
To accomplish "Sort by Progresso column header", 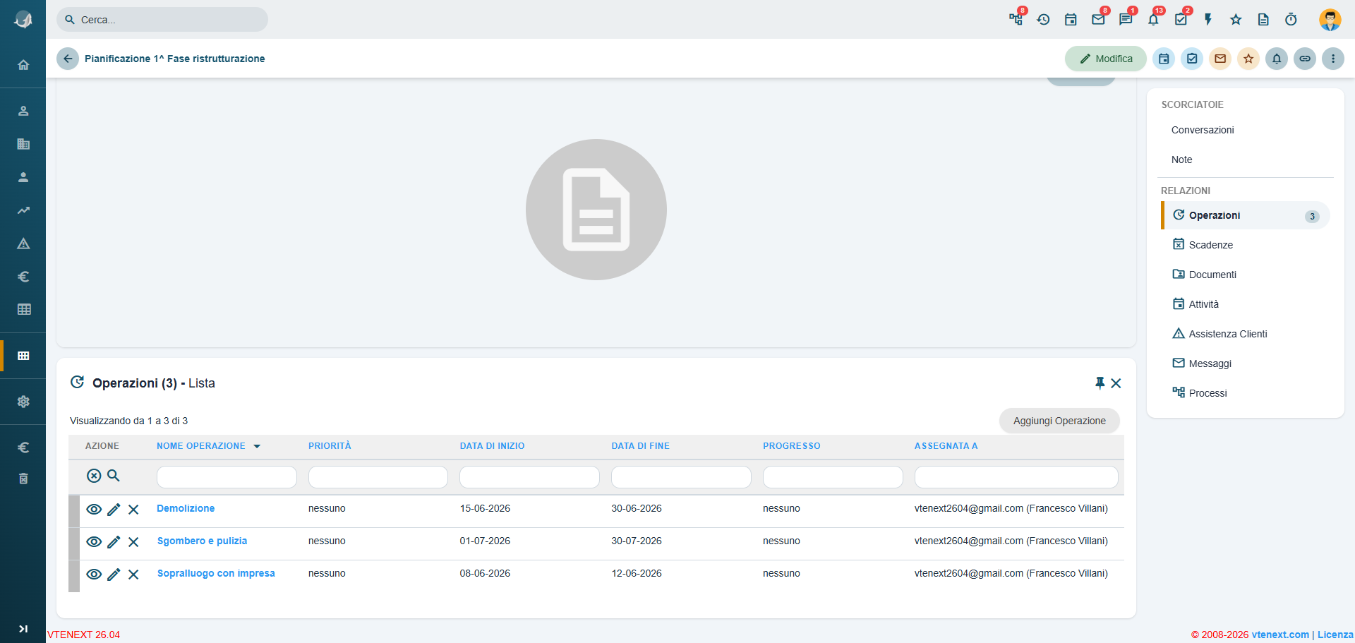I will tap(791, 446).
